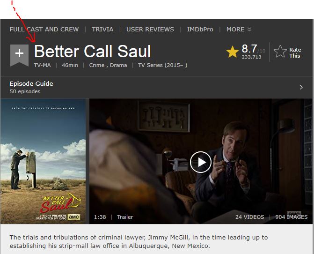The width and height of the screenshot is (314, 254).
Task: Visit the IMDbPro link
Action: pyautogui.click(x=200, y=29)
